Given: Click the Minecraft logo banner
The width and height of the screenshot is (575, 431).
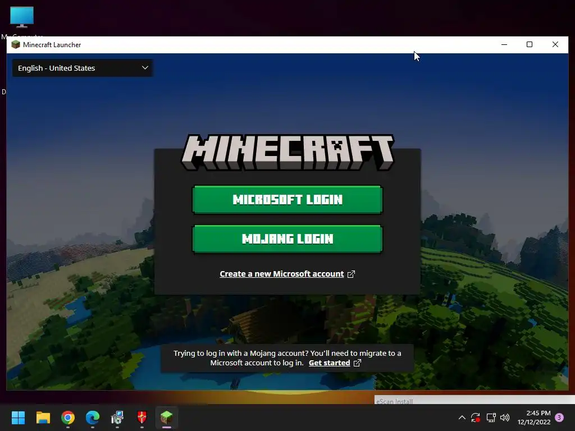Looking at the screenshot, I should 287,152.
